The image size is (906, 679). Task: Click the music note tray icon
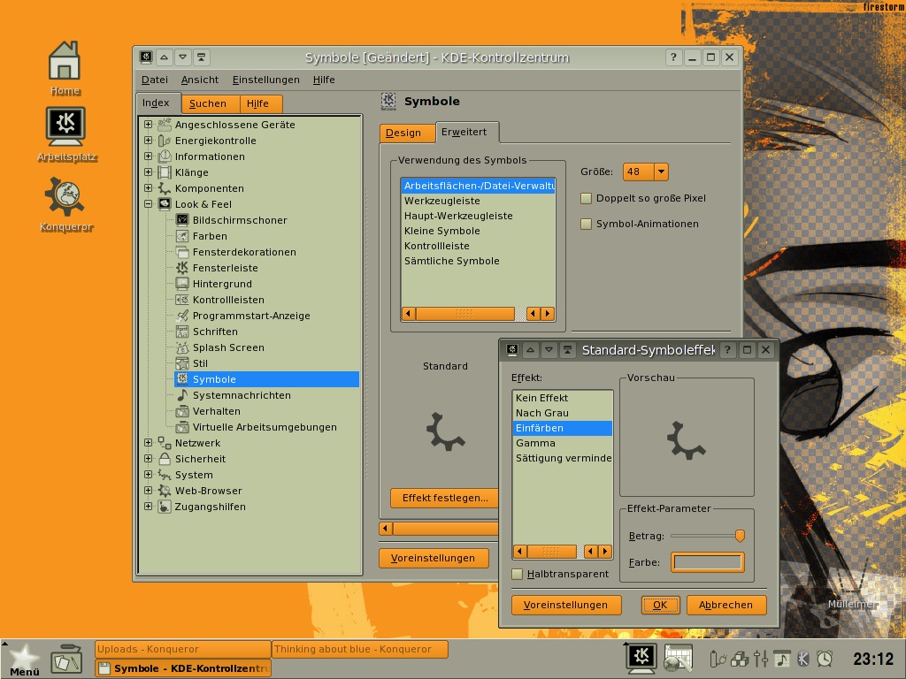pyautogui.click(x=782, y=659)
